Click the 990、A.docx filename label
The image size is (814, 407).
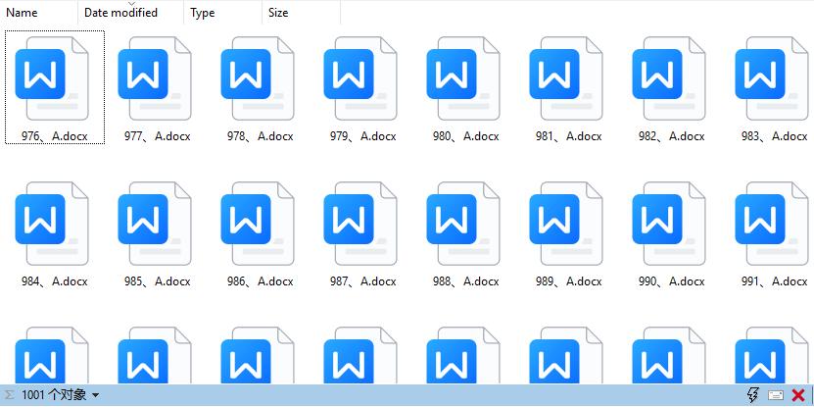click(671, 281)
